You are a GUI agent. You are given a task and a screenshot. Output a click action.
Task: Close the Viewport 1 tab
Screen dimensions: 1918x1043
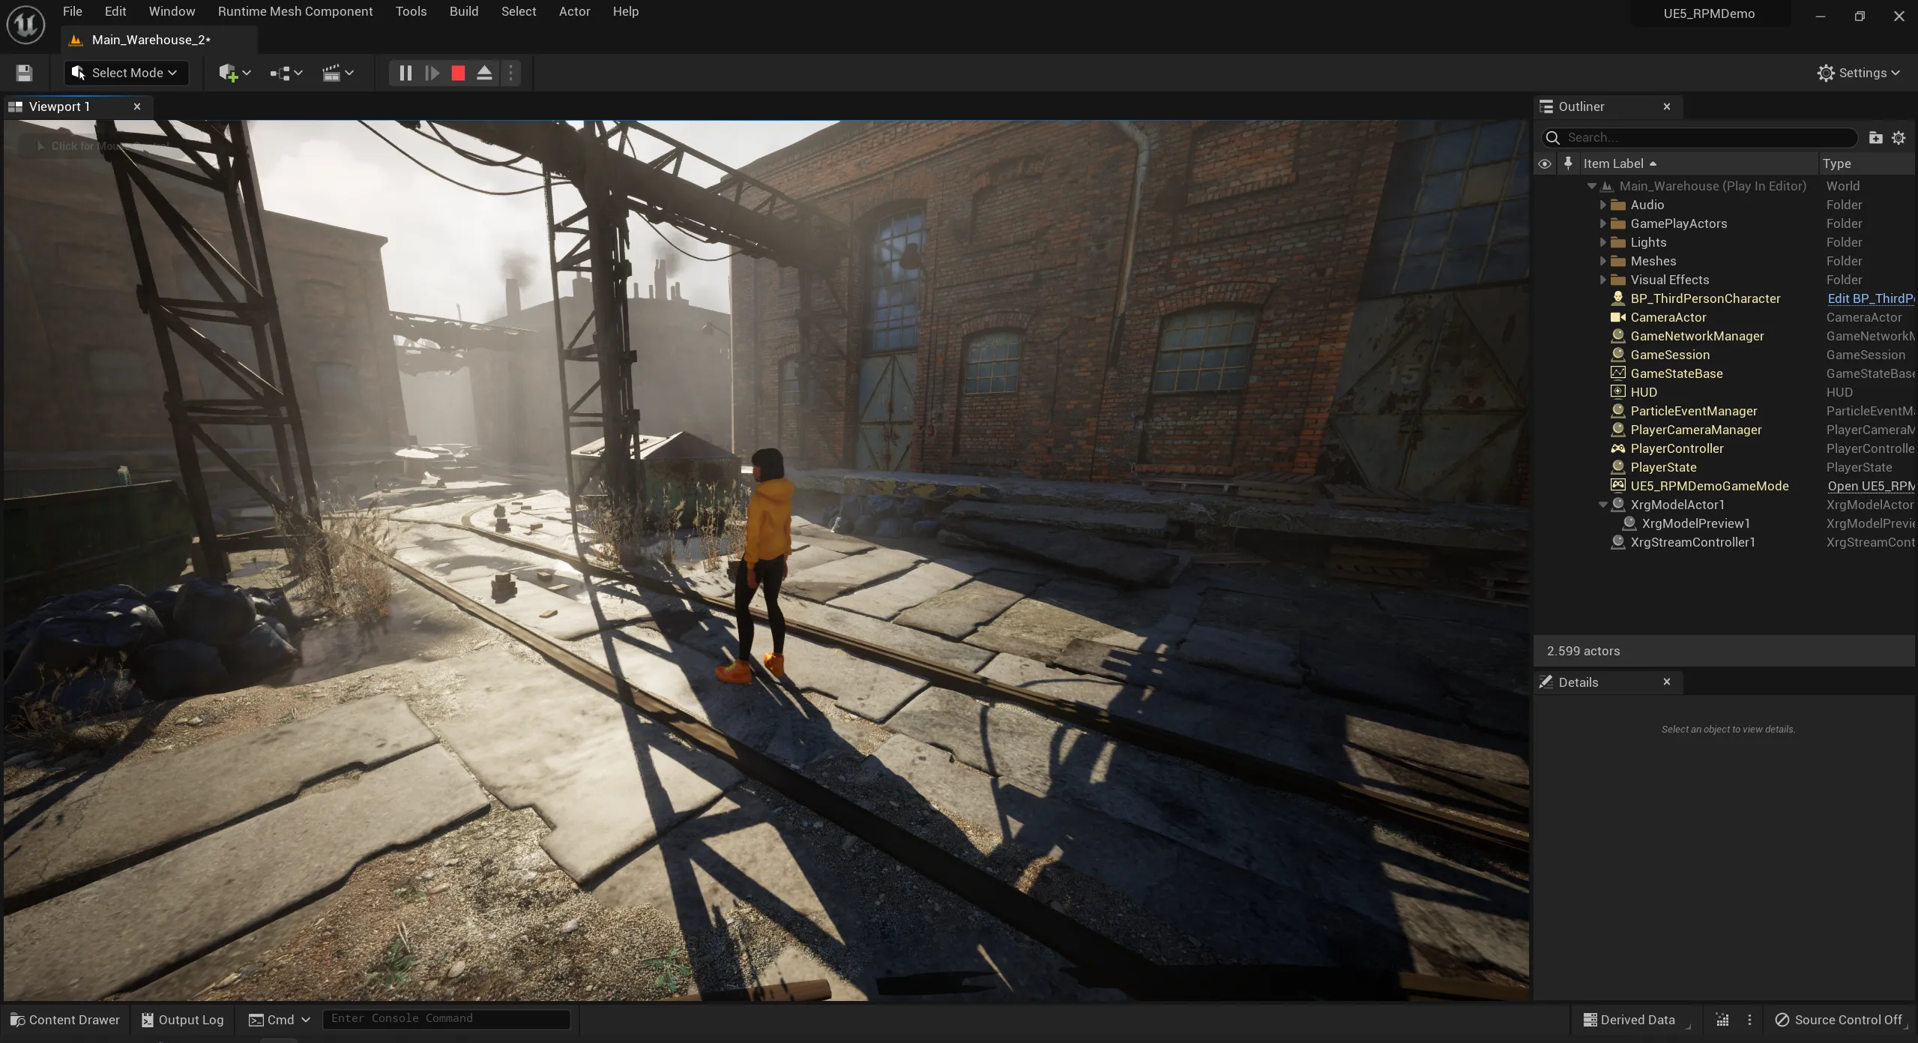click(137, 106)
